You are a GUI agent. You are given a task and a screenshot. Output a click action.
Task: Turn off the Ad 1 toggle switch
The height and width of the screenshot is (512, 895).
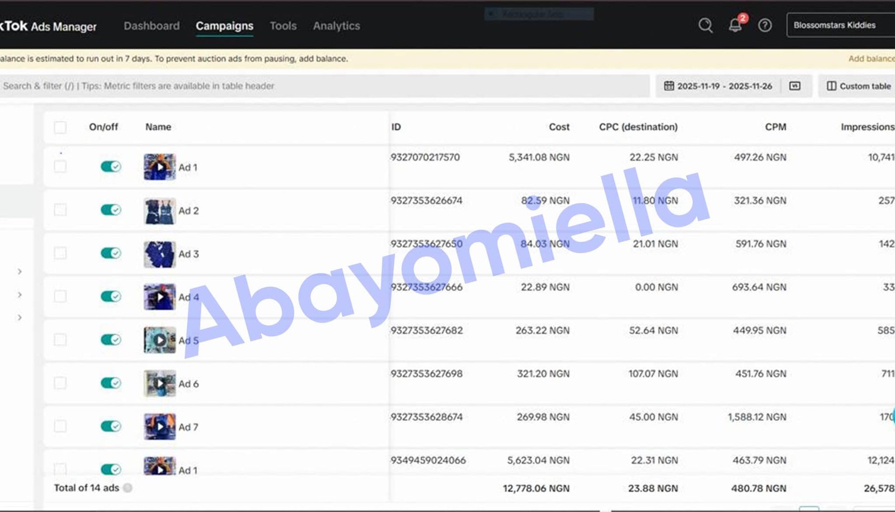point(111,167)
